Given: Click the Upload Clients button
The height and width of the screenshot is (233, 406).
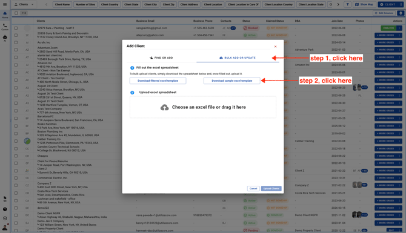Looking at the screenshot, I should (271, 189).
